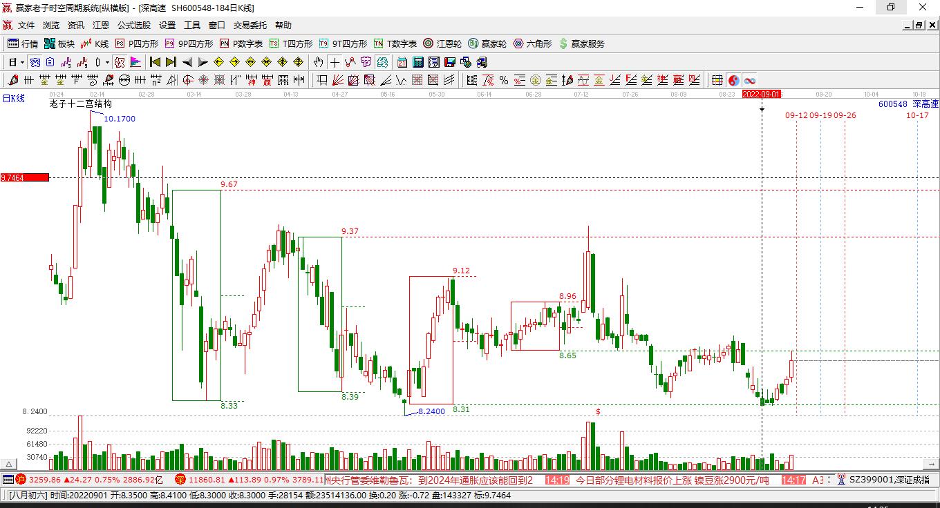Select the red Gann fan lines tool
This screenshot has height=508, width=940.
click(337, 80)
